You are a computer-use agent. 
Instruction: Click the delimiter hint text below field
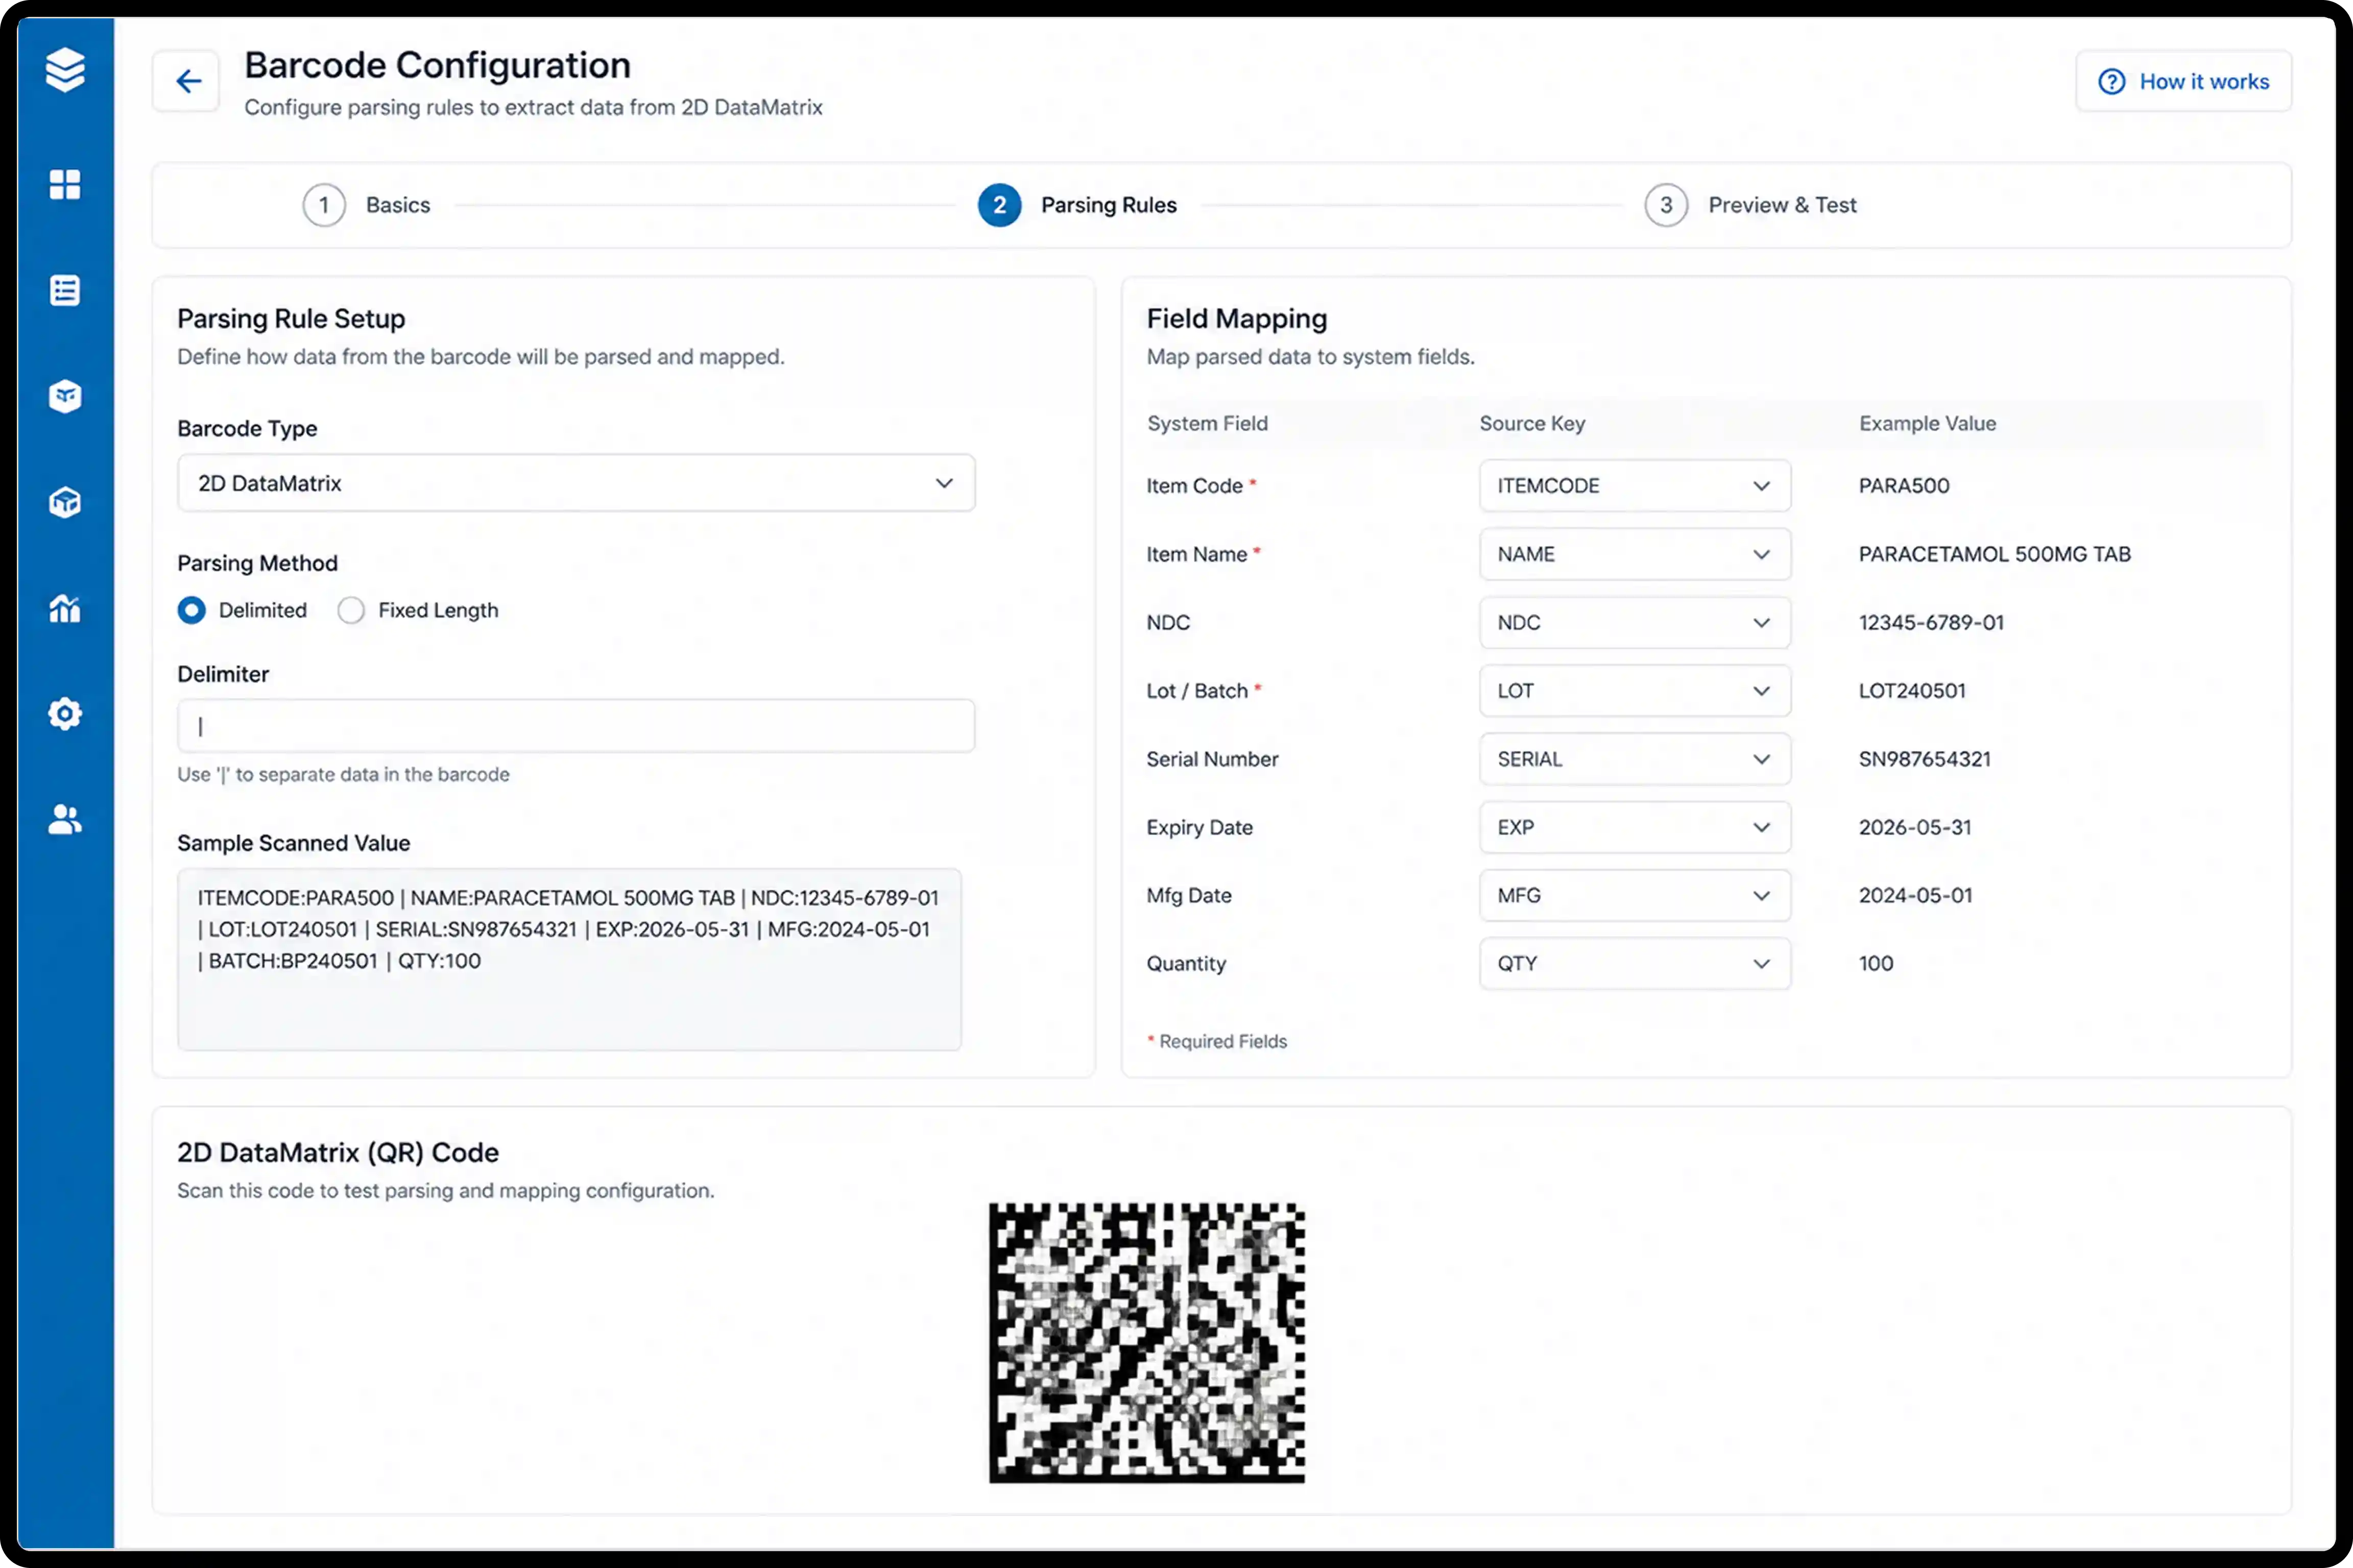point(343,774)
